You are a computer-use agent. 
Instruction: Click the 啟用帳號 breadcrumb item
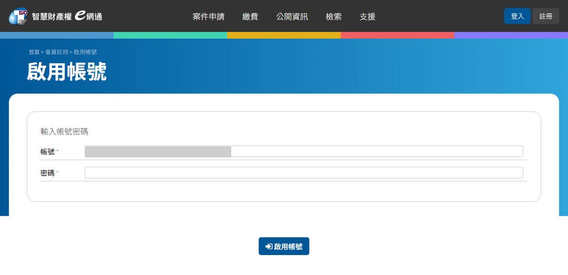[x=85, y=52]
